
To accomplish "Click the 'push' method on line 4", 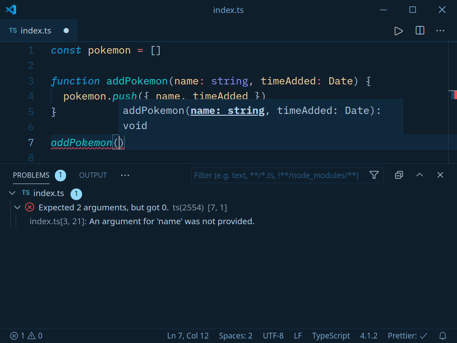I will coord(125,96).
